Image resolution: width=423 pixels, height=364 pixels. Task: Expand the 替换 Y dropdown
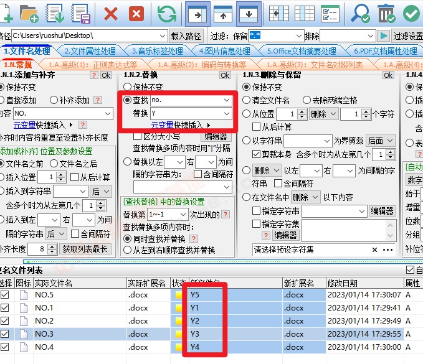click(x=227, y=113)
